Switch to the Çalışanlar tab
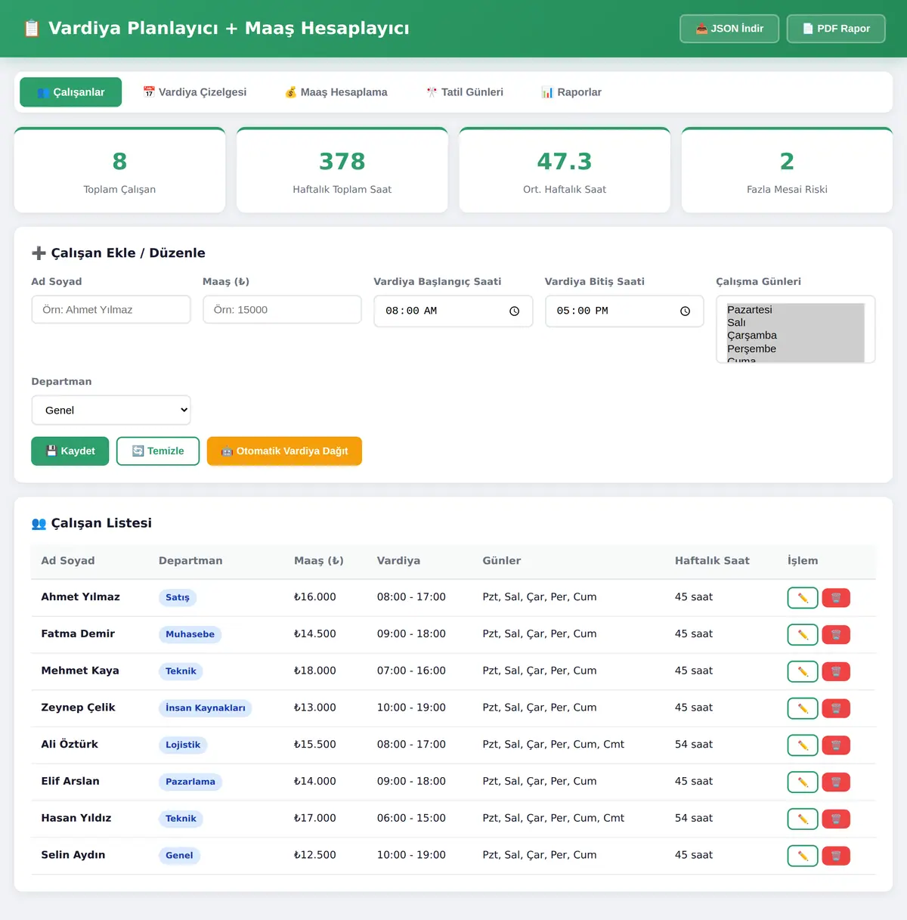 [x=71, y=92]
